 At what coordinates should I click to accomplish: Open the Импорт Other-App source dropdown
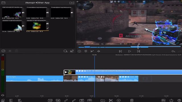pos(37,3)
